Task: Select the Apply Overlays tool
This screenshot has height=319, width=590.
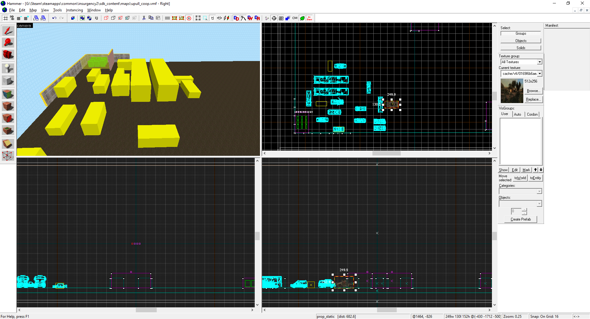Action: point(8,130)
